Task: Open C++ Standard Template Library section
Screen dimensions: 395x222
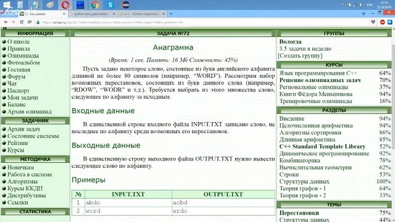Action: click(322, 147)
